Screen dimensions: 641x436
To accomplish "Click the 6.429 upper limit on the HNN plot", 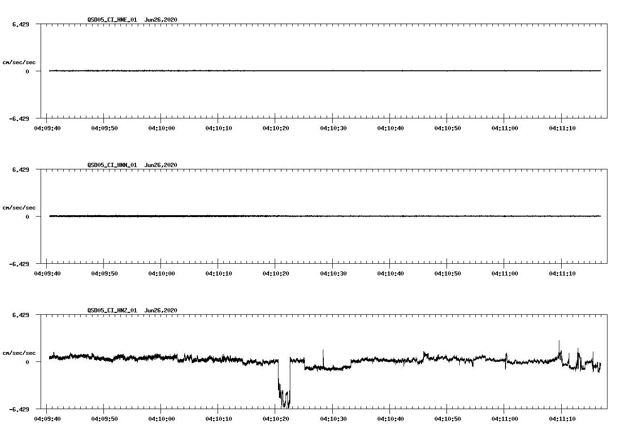I will click(x=20, y=170).
